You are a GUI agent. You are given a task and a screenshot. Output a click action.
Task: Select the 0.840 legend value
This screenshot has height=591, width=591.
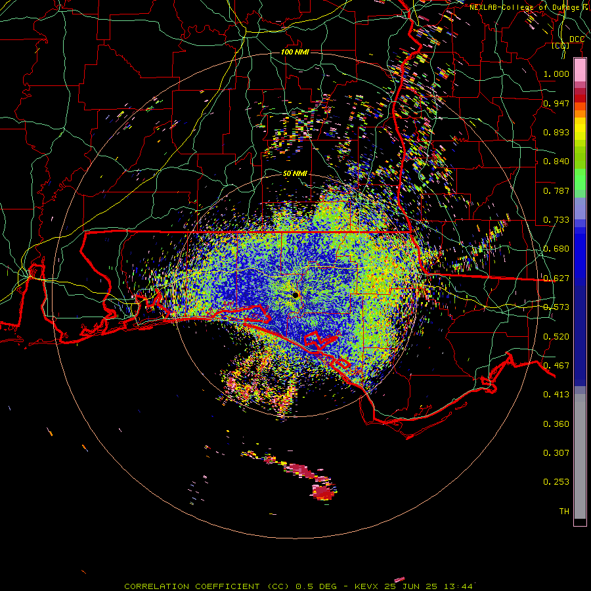[x=556, y=161]
